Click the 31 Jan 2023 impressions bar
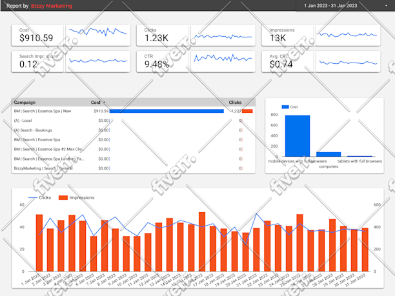 (x=365, y=250)
